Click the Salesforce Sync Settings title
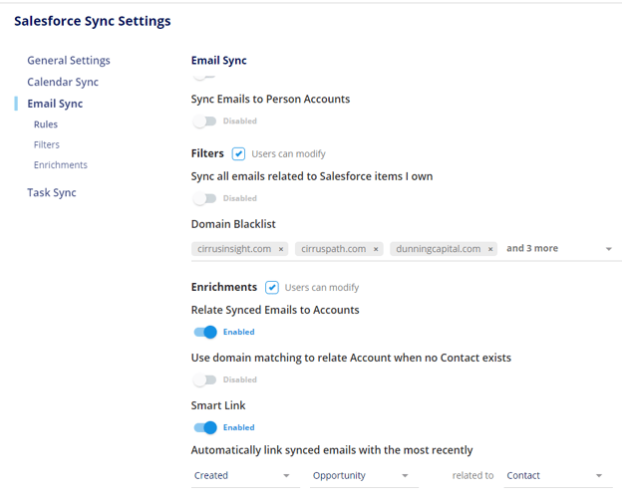 point(93,21)
